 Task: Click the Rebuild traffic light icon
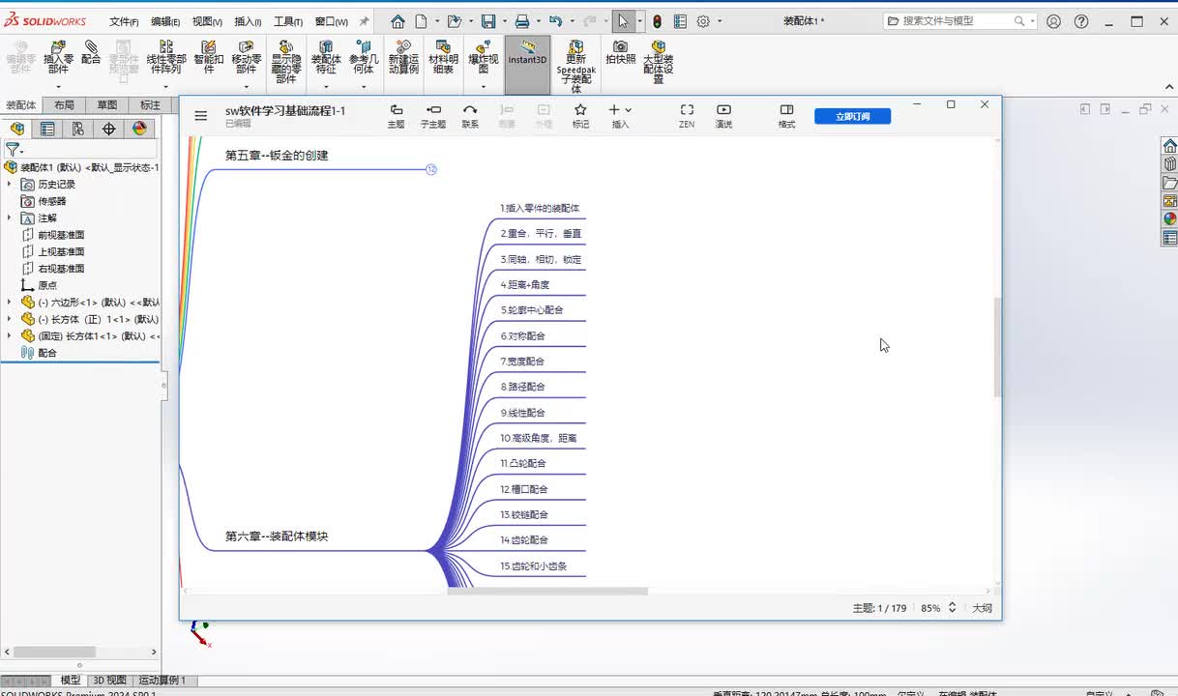(657, 21)
